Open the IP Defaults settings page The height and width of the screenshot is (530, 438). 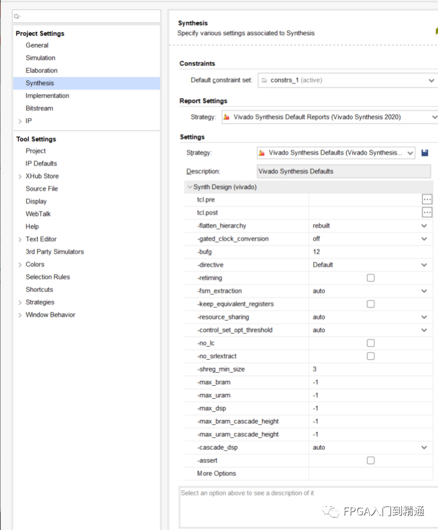click(41, 164)
